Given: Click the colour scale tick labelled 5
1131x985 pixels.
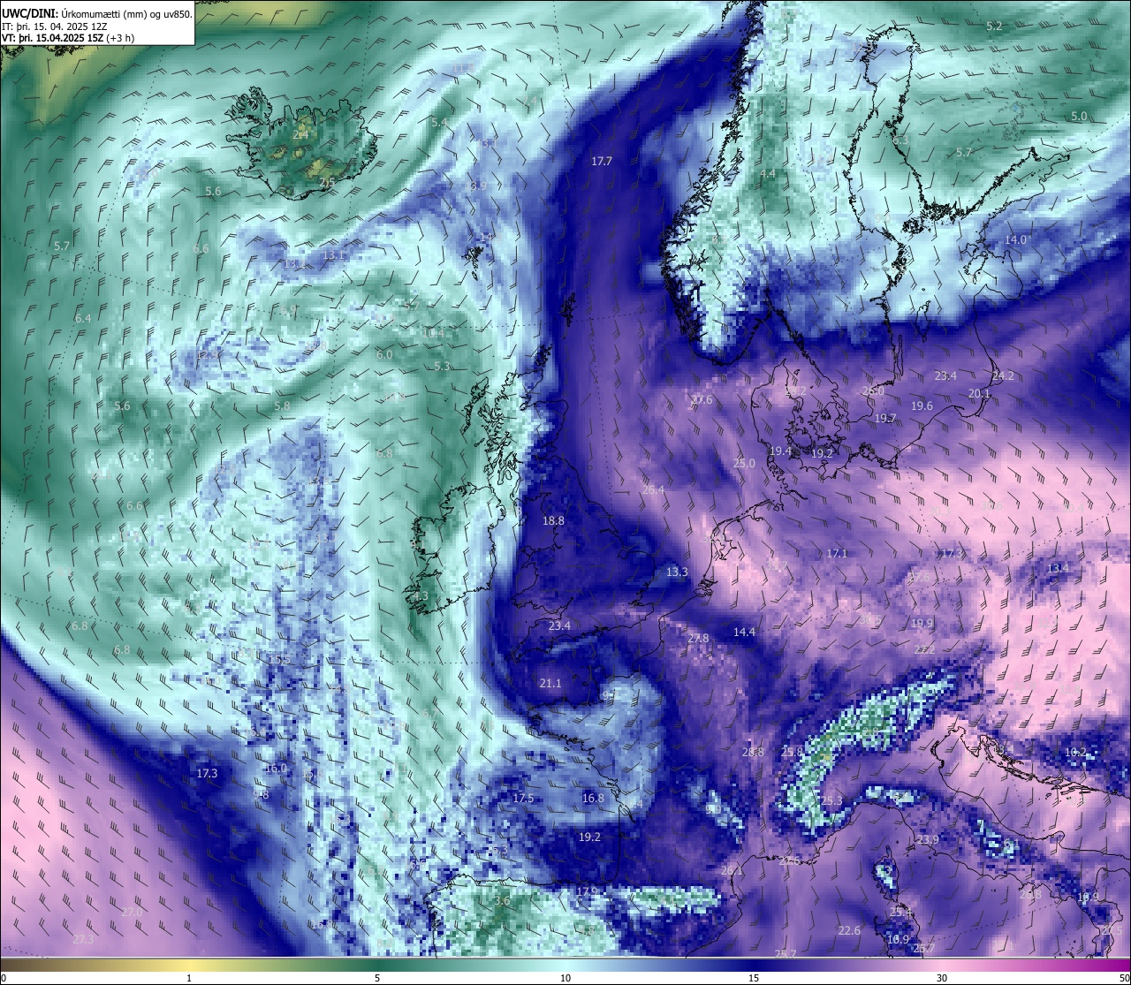Looking at the screenshot, I should (377, 978).
